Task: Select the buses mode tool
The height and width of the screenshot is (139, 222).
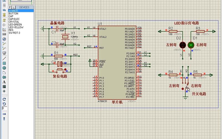Action: [4, 10]
